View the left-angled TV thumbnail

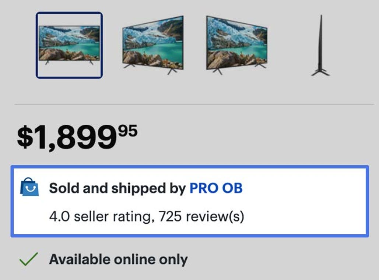coord(153,45)
